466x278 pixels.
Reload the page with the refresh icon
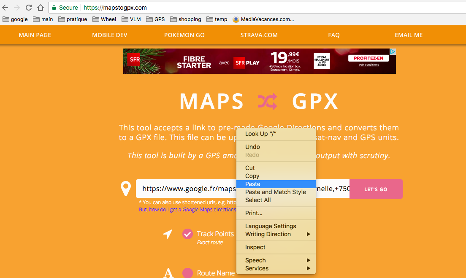tap(29, 8)
